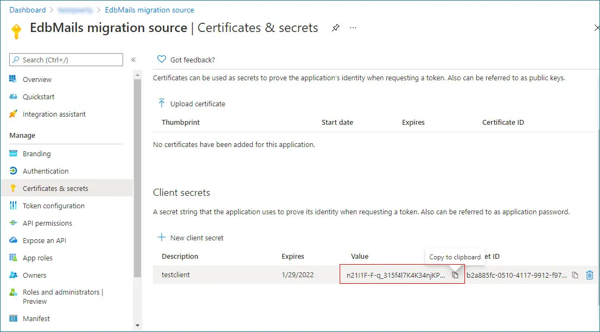Open the more options ellipsis menu
This screenshot has width=600, height=332.
coord(353,28)
